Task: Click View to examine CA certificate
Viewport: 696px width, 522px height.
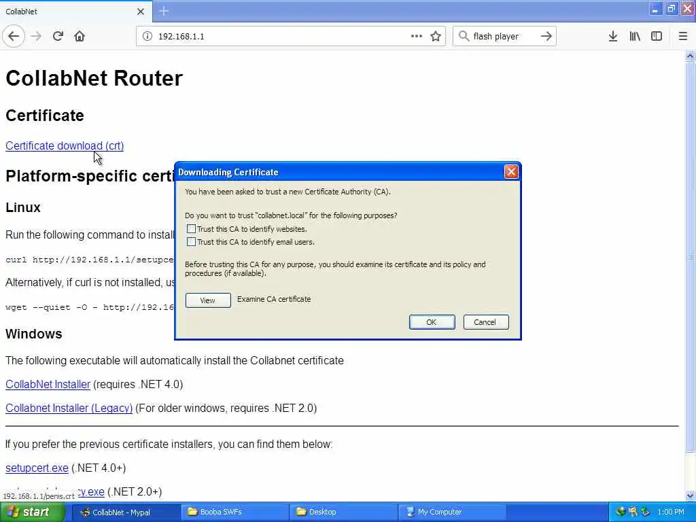Action: tap(208, 300)
